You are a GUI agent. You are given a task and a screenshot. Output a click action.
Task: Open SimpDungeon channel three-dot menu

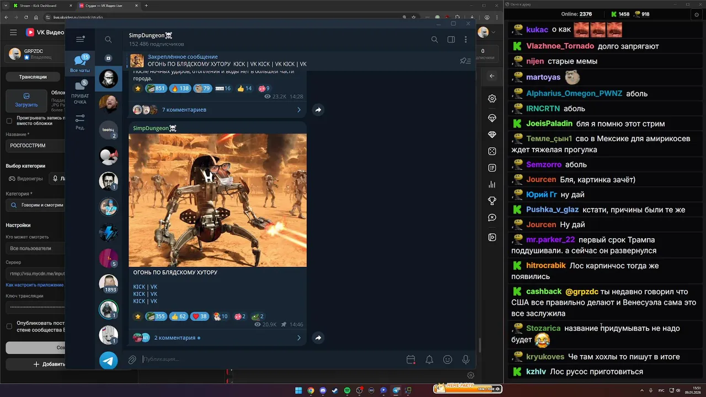(x=466, y=40)
